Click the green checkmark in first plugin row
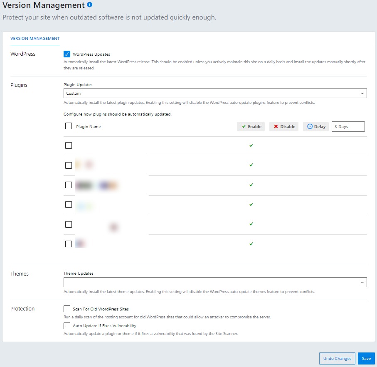The image size is (377, 367). pos(251,145)
